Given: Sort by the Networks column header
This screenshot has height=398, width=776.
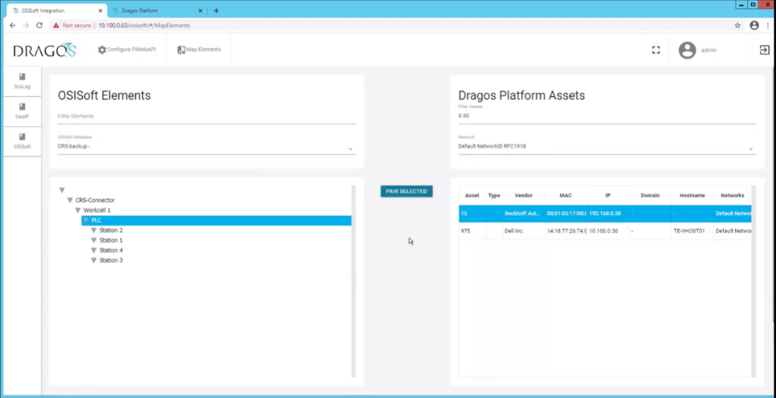Looking at the screenshot, I should point(732,195).
